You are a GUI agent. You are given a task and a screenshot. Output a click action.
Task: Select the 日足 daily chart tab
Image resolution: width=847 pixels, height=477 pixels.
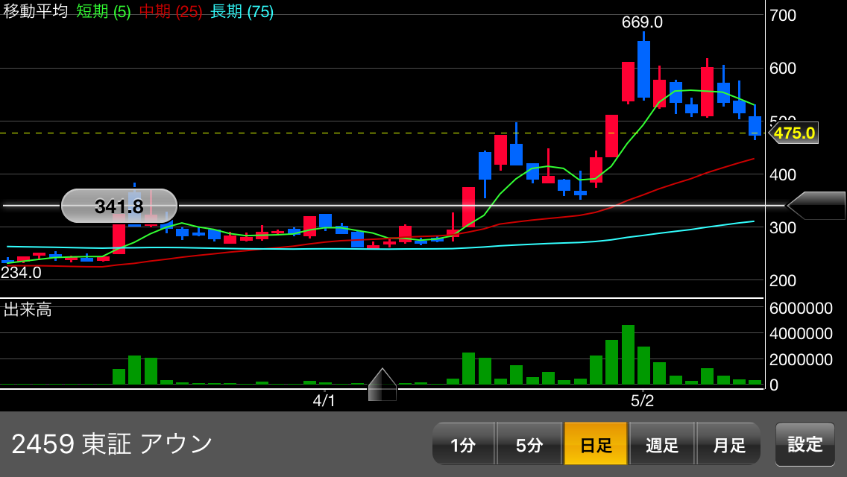(x=595, y=444)
